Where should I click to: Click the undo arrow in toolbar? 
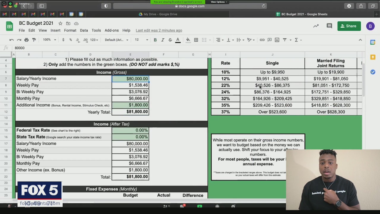click(x=12, y=40)
